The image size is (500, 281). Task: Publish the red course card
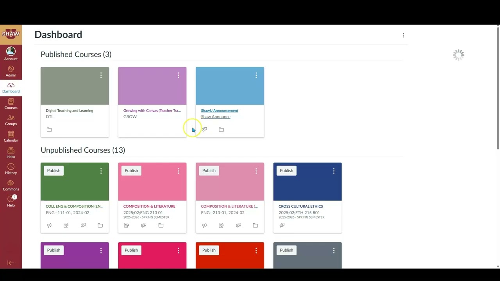click(x=209, y=250)
